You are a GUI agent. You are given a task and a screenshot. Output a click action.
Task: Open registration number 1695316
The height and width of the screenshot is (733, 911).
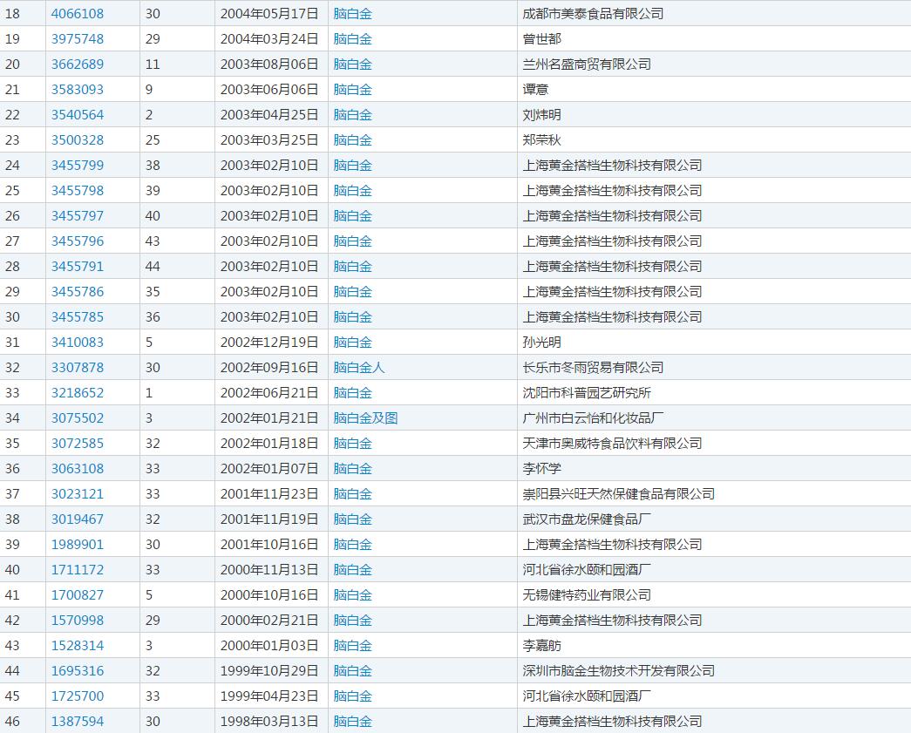click(78, 670)
